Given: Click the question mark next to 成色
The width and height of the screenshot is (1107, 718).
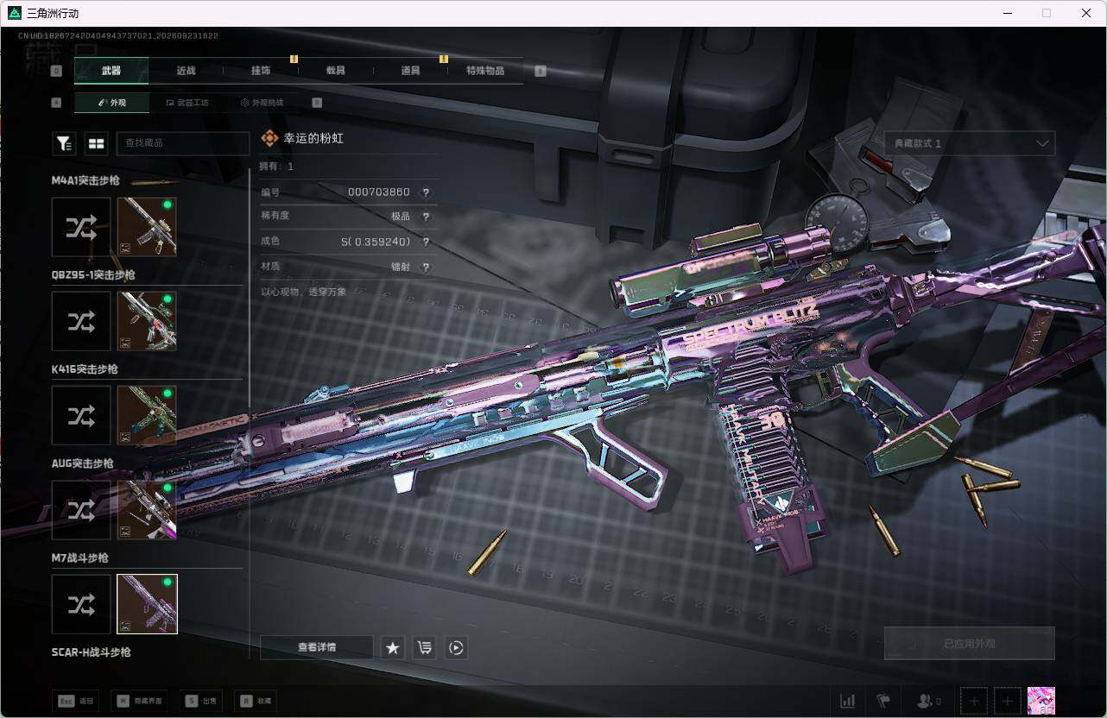Looking at the screenshot, I should coord(426,242).
